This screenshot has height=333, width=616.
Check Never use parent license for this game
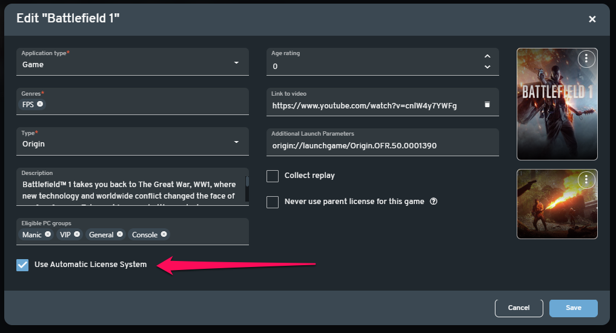coord(272,202)
